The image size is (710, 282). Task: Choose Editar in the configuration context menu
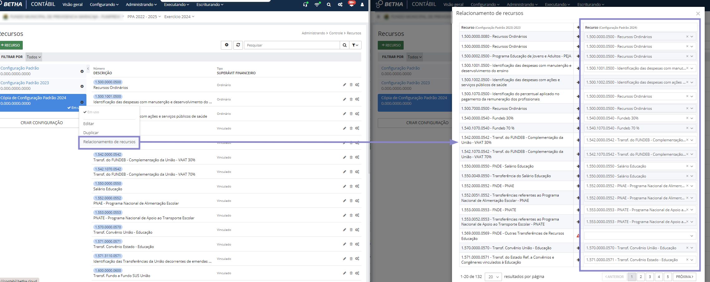pos(89,124)
